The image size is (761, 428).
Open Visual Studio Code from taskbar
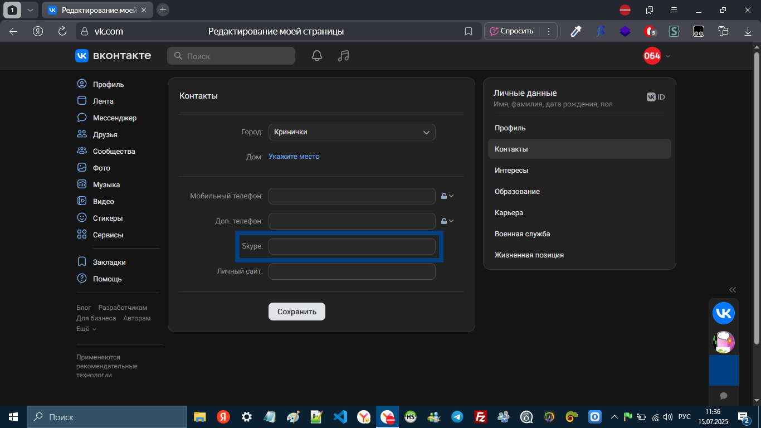(340, 417)
